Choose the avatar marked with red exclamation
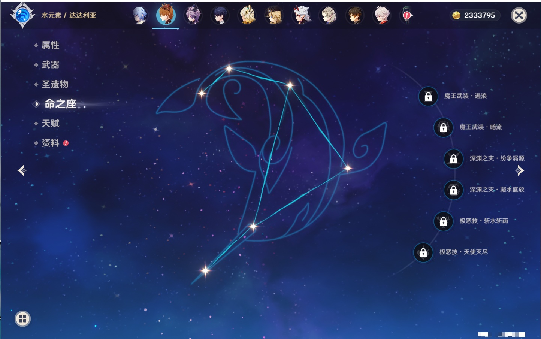The height and width of the screenshot is (339, 541). point(406,15)
